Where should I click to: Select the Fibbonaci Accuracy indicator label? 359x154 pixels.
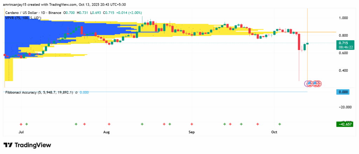coord(39,92)
